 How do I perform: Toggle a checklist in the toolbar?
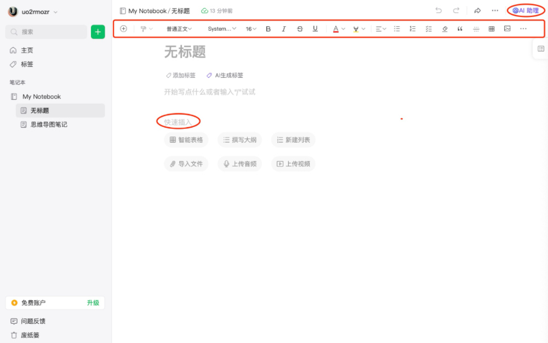429,28
